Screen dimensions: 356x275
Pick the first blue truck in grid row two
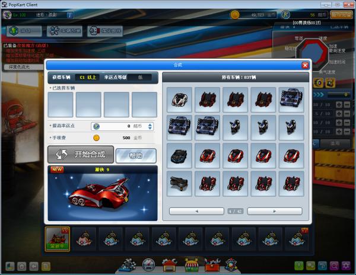(179, 127)
